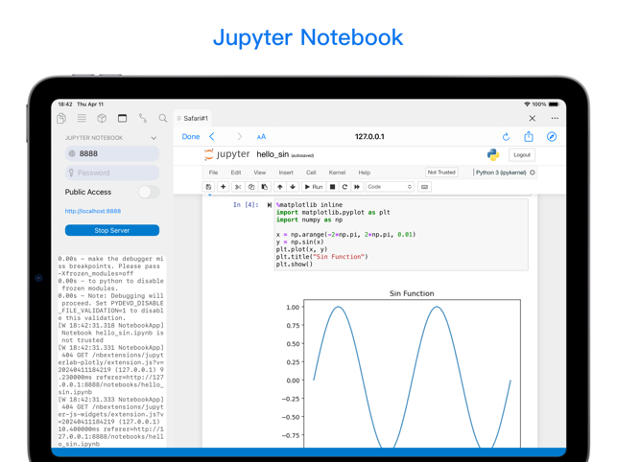Insert a cell below with plus icon
The width and height of the screenshot is (617, 462).
click(x=224, y=187)
